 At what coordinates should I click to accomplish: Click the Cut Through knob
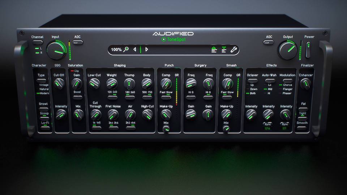[96, 115]
